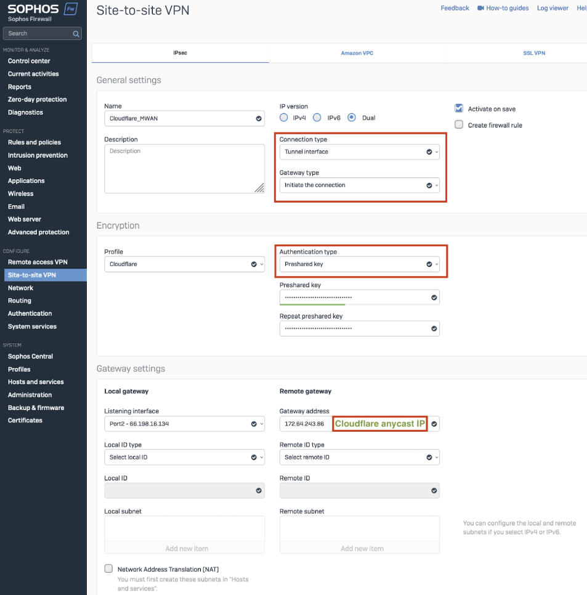Screen dimensions: 587x595
Task: Open Administration in sidebar
Action: (30, 395)
